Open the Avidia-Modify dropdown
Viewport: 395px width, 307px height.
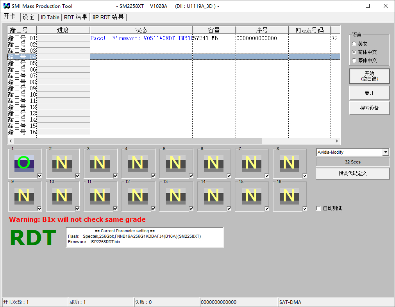386,152
